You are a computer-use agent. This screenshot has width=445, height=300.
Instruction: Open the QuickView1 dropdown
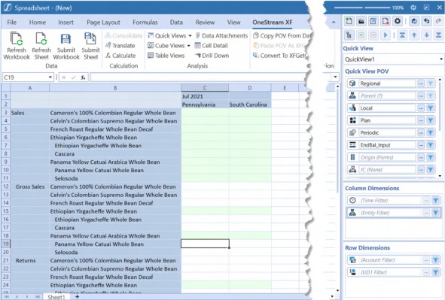[x=441, y=59]
